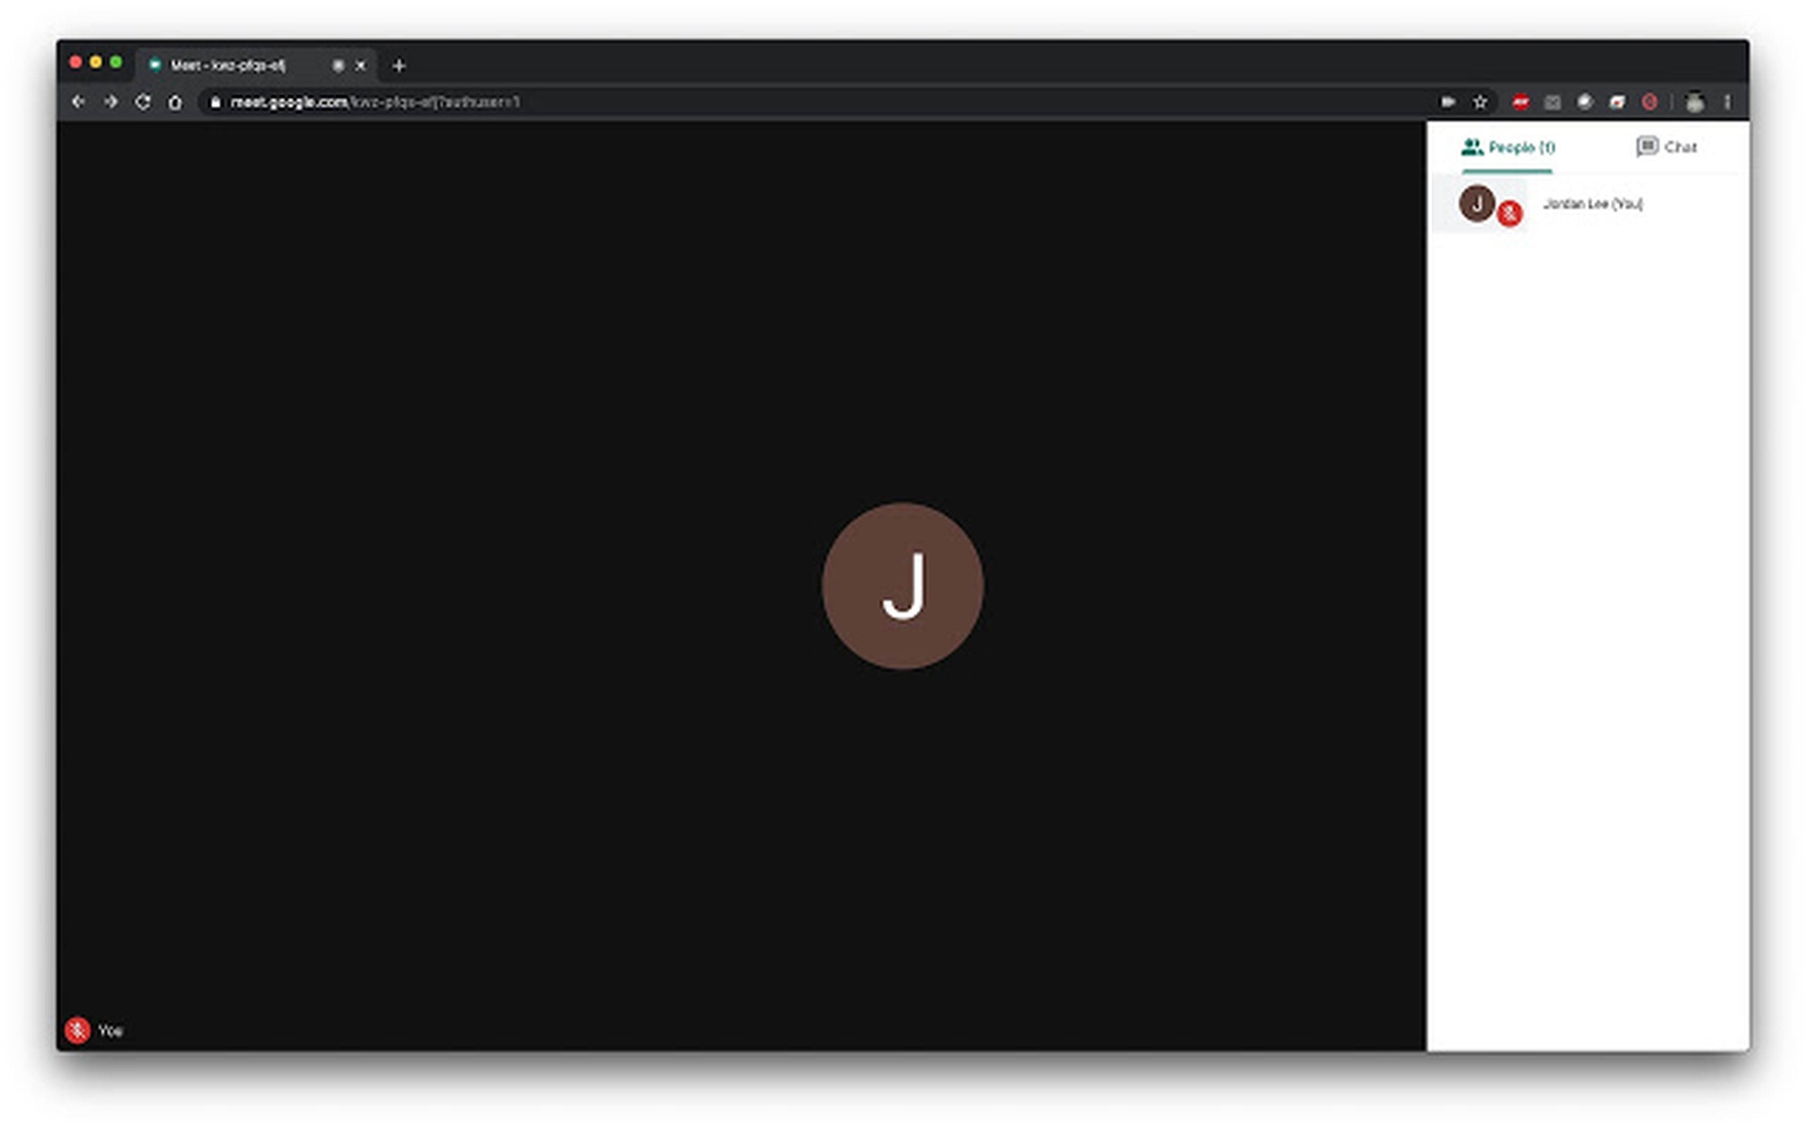Click the muted mic icon beside Jordan Lee
This screenshot has width=1806, height=1128.
coord(1509,214)
